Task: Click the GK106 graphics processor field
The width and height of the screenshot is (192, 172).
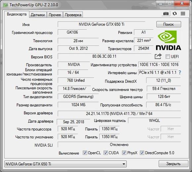Action: click(x=72, y=32)
